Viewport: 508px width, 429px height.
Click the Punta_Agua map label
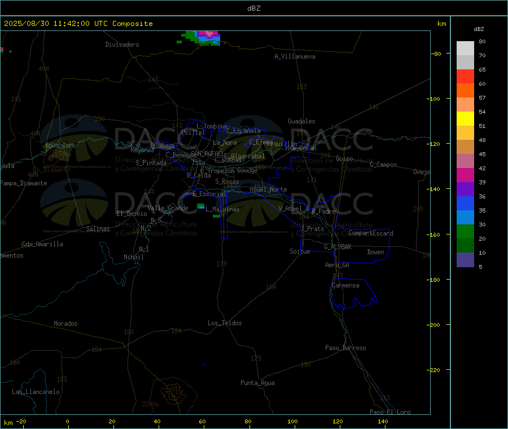(257, 383)
